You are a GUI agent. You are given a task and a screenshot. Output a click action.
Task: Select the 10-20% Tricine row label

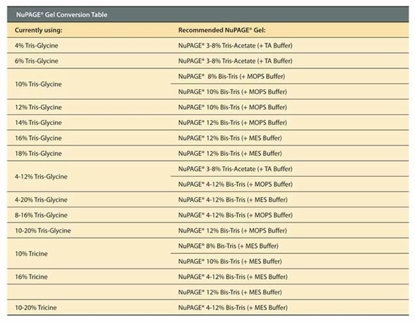[35, 307]
